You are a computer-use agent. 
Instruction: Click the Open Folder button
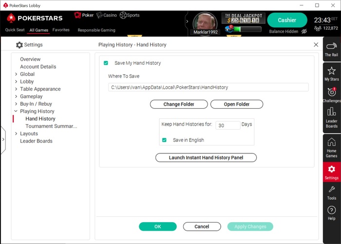click(x=237, y=104)
